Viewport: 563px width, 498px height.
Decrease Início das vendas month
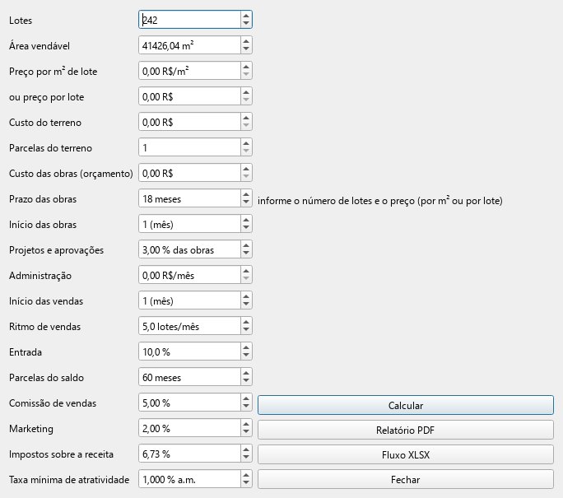tap(246, 304)
